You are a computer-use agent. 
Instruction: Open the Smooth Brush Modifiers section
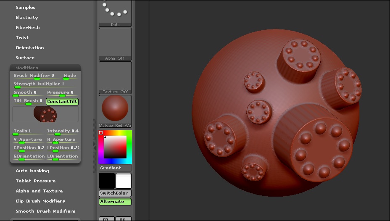click(x=45, y=211)
